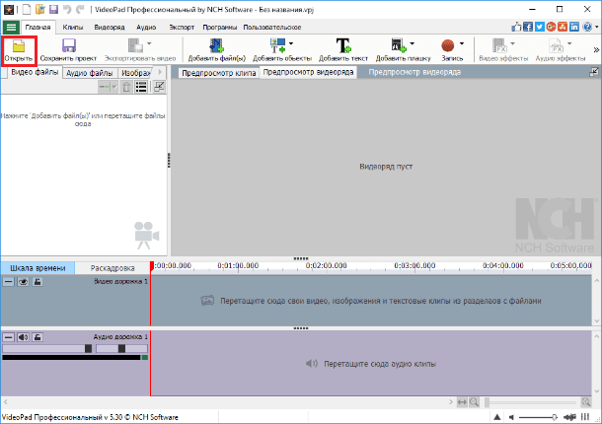This screenshot has height=424, width=602.
Task: Click the list view icon in file bin
Action: 141,87
